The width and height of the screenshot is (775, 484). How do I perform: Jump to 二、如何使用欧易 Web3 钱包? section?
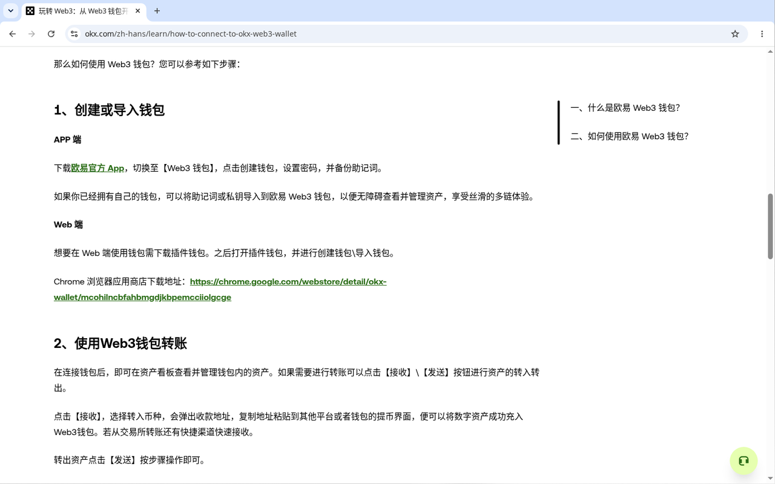(x=630, y=136)
